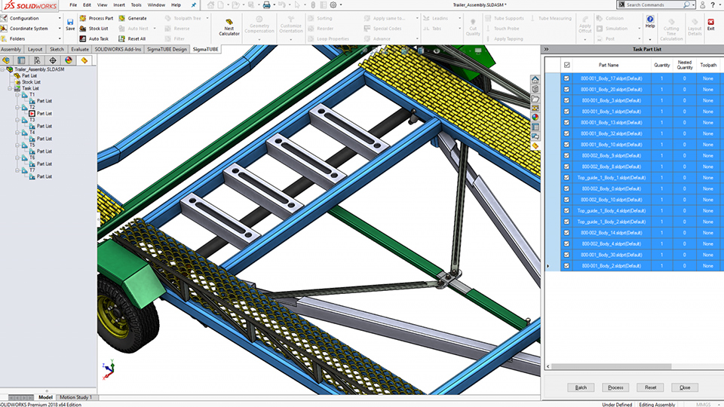Image resolution: width=724 pixels, height=407 pixels.
Task: Select Part List under T2 in tree
Action: point(44,114)
